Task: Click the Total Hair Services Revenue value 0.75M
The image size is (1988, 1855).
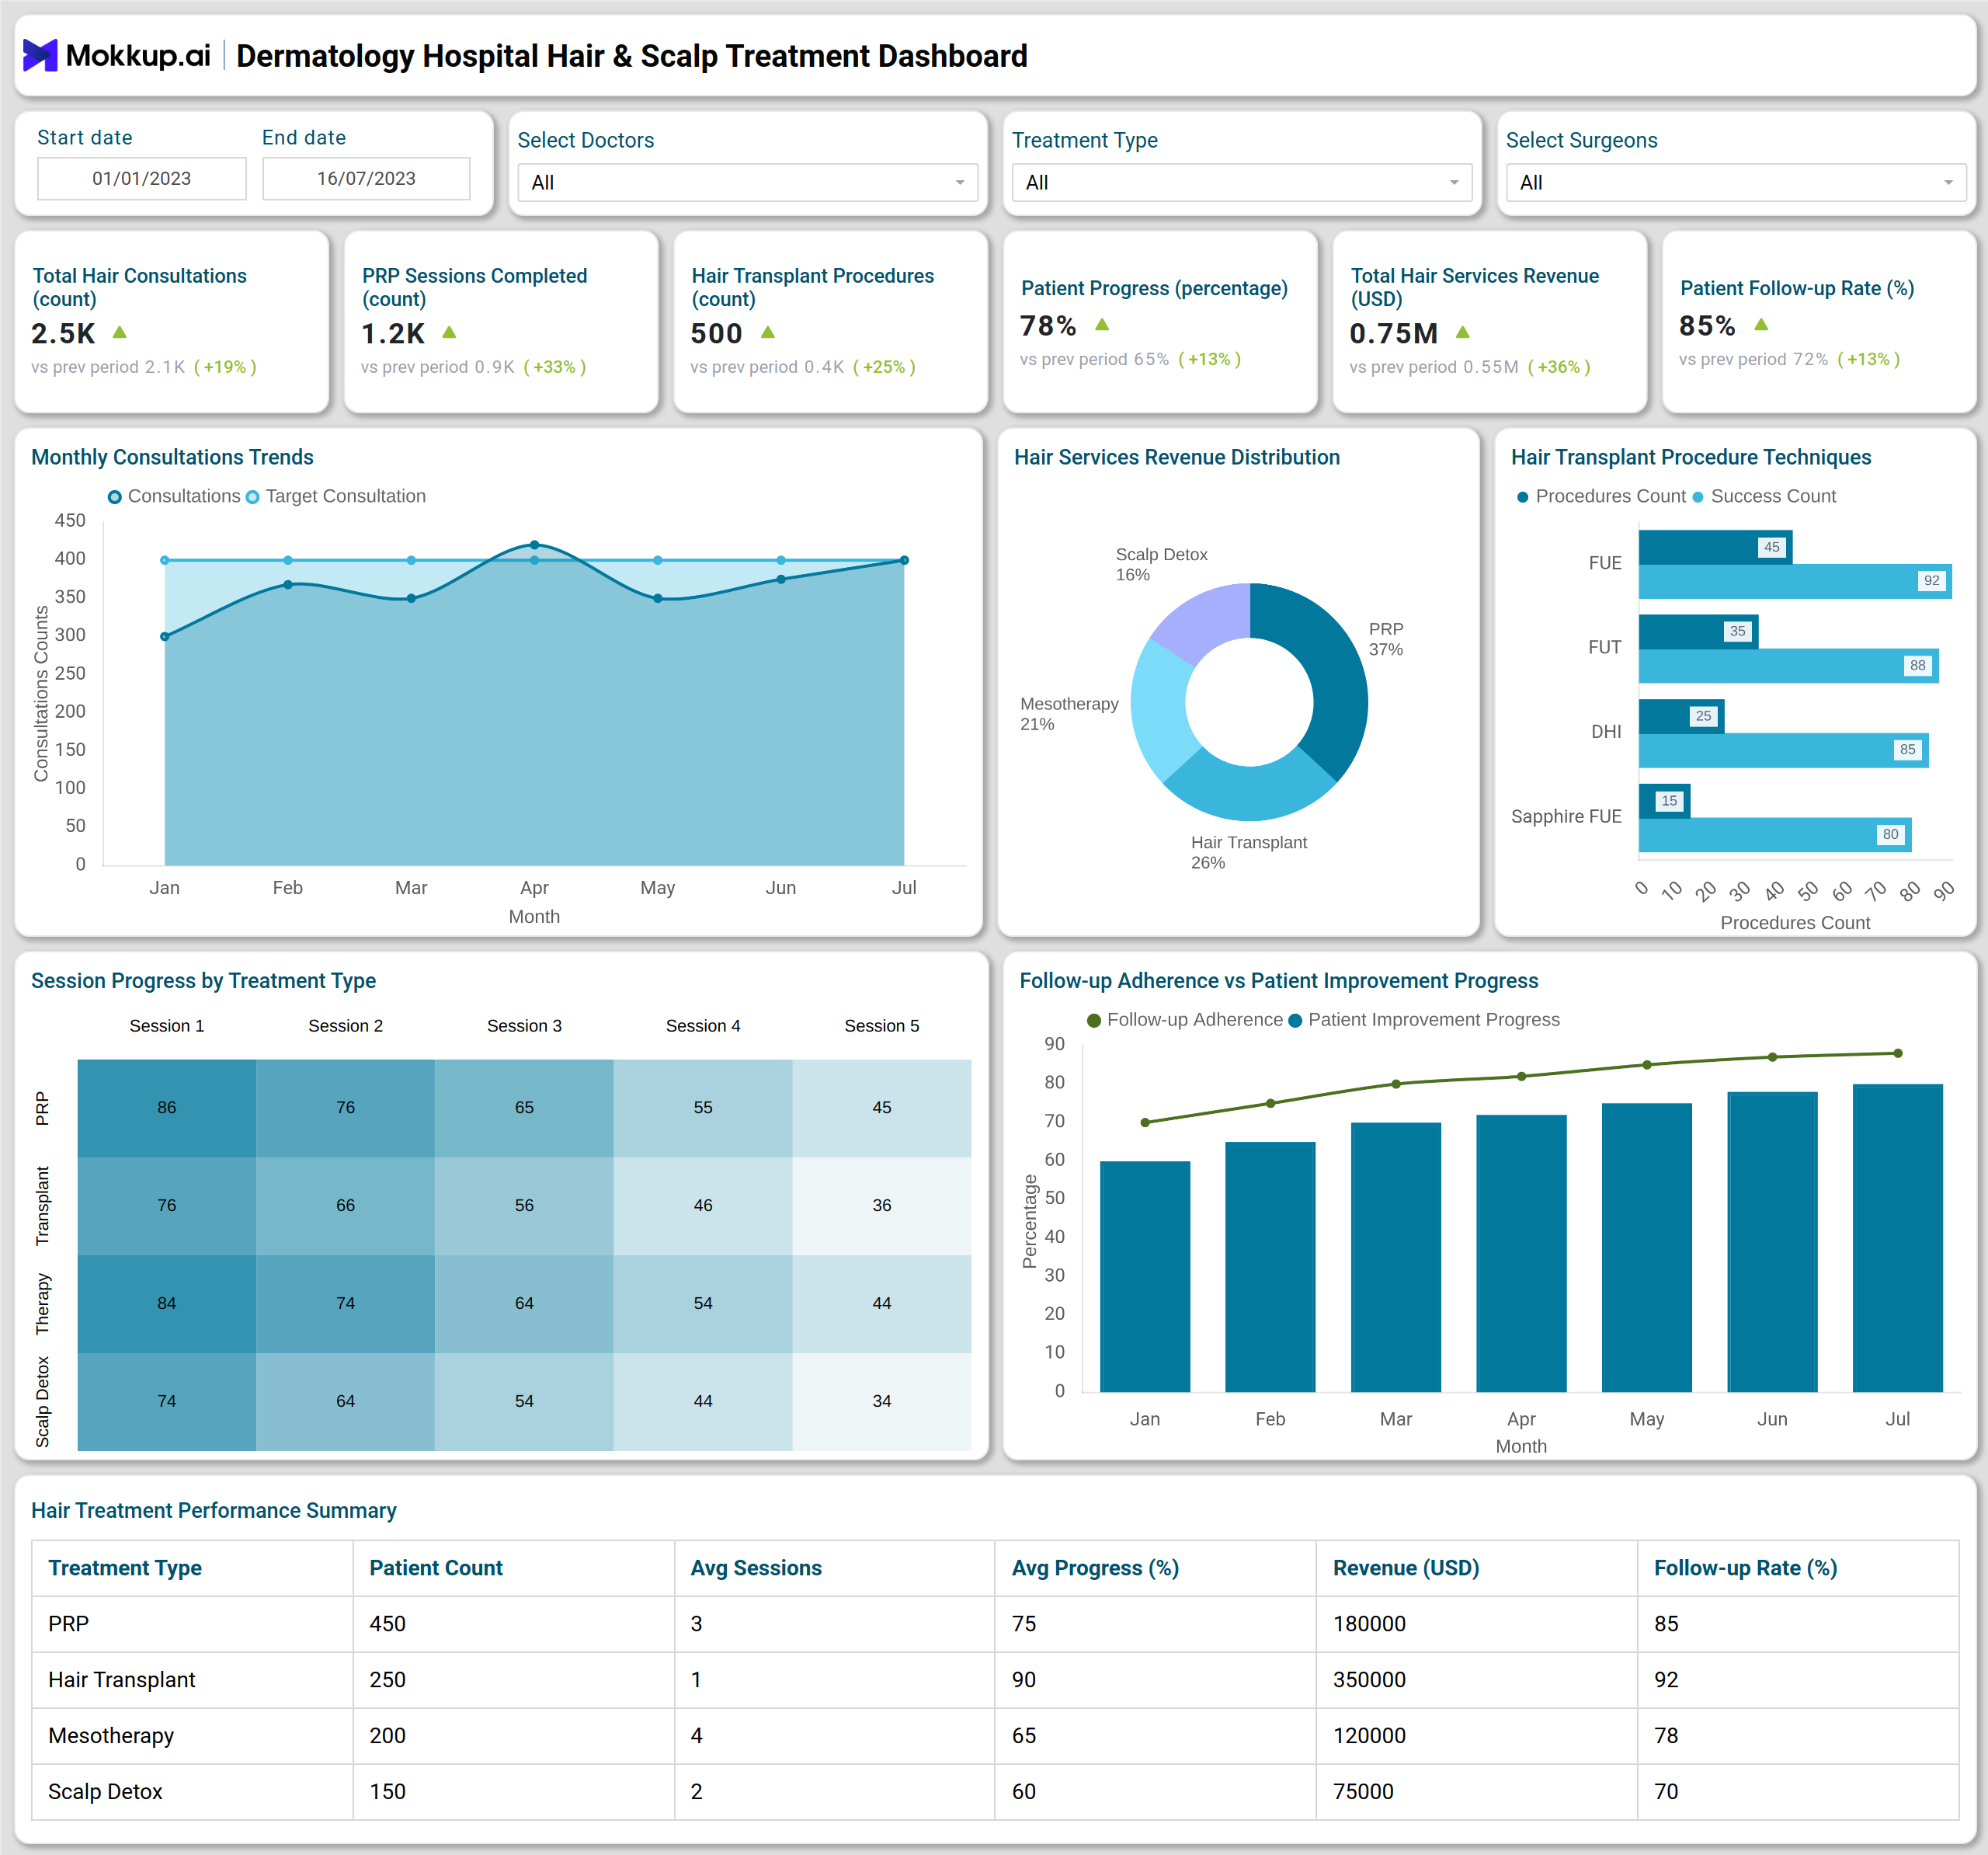Action: (1393, 333)
